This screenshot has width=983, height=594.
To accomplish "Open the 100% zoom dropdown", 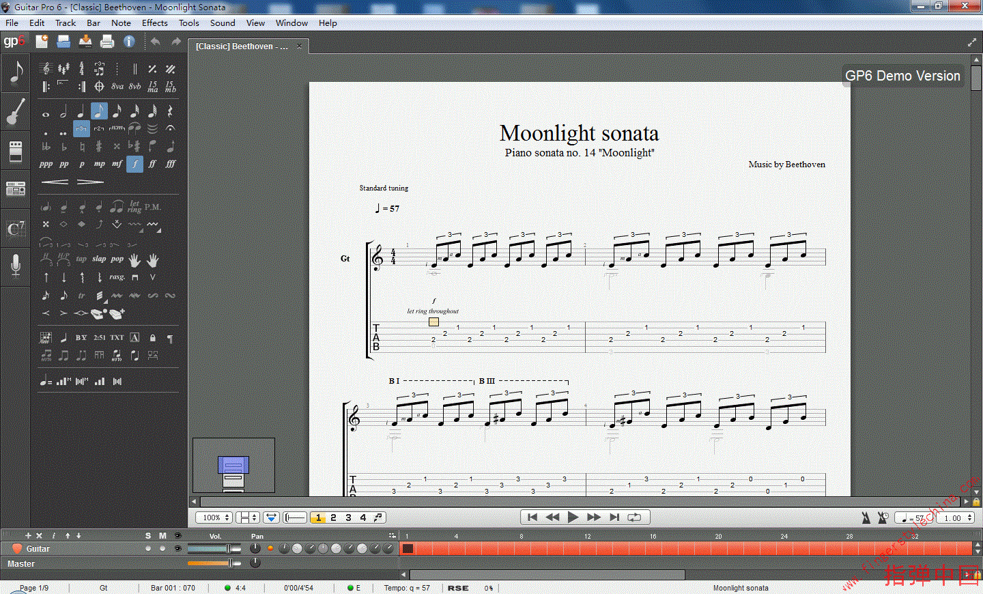I will 214,518.
